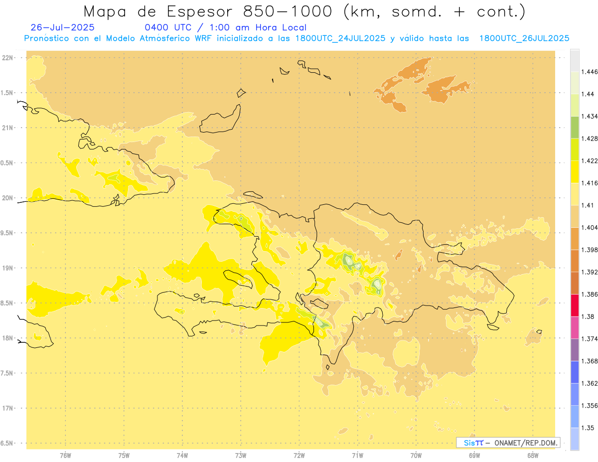Click the bright yellow legend band between 1.416 and 1.422
Viewport: 598px width, 462px height.
coord(575,172)
